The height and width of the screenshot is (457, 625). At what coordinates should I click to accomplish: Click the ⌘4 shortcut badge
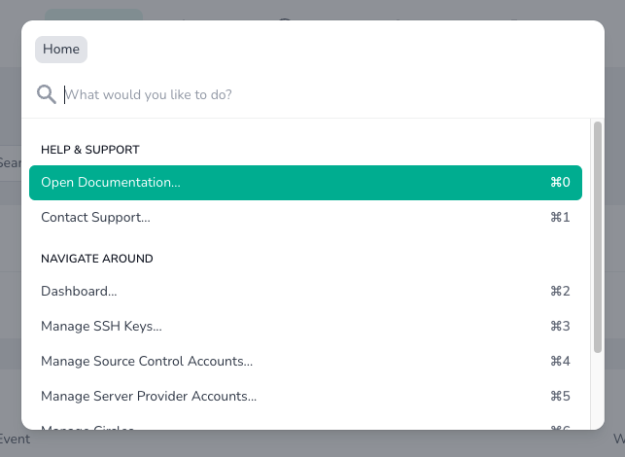(x=560, y=362)
